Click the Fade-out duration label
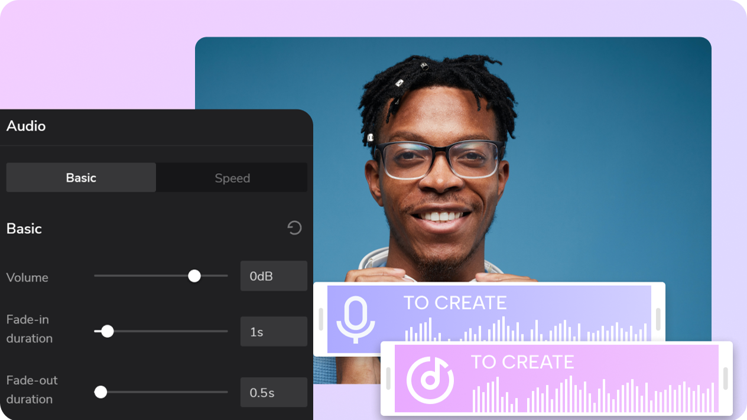The width and height of the screenshot is (747, 420). 32,389
